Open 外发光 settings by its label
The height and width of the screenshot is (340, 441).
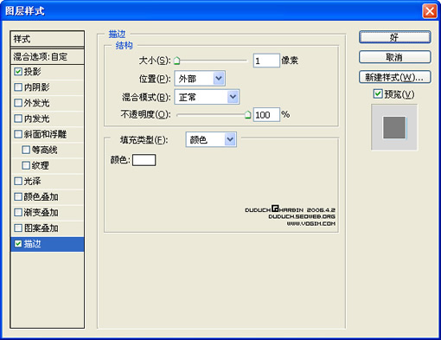coord(36,103)
